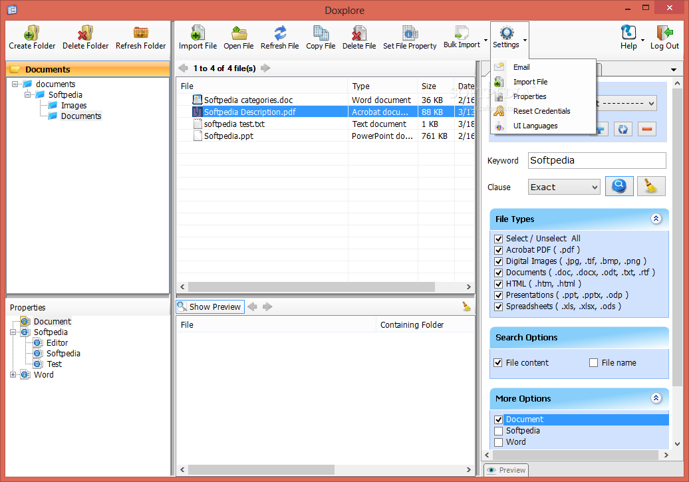Screen dimensions: 689x482
Task: Uncheck Documents file type checkbox
Action: 498,273
